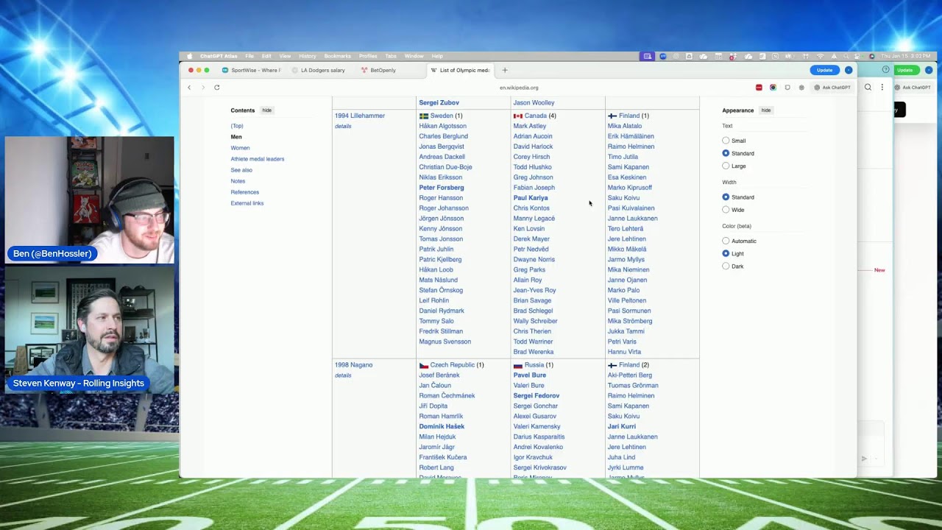
Task: Click the chat bubble toolbar icon
Action: [787, 88]
